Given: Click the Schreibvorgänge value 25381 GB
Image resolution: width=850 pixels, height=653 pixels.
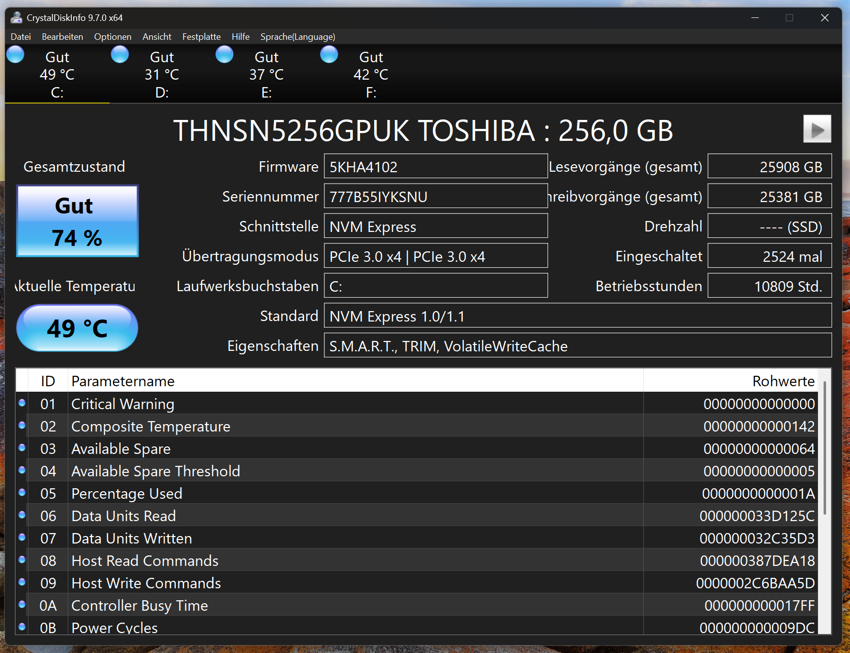Looking at the screenshot, I should pyautogui.click(x=770, y=196).
